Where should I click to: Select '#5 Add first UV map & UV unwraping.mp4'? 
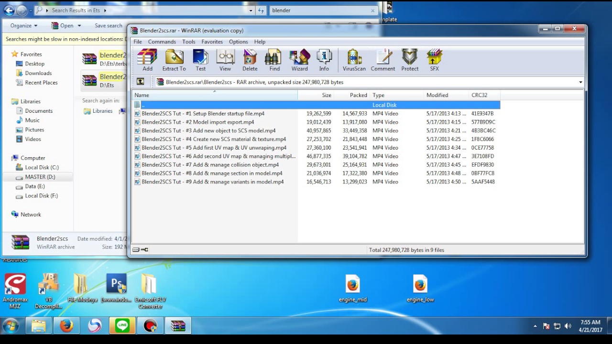click(214, 148)
